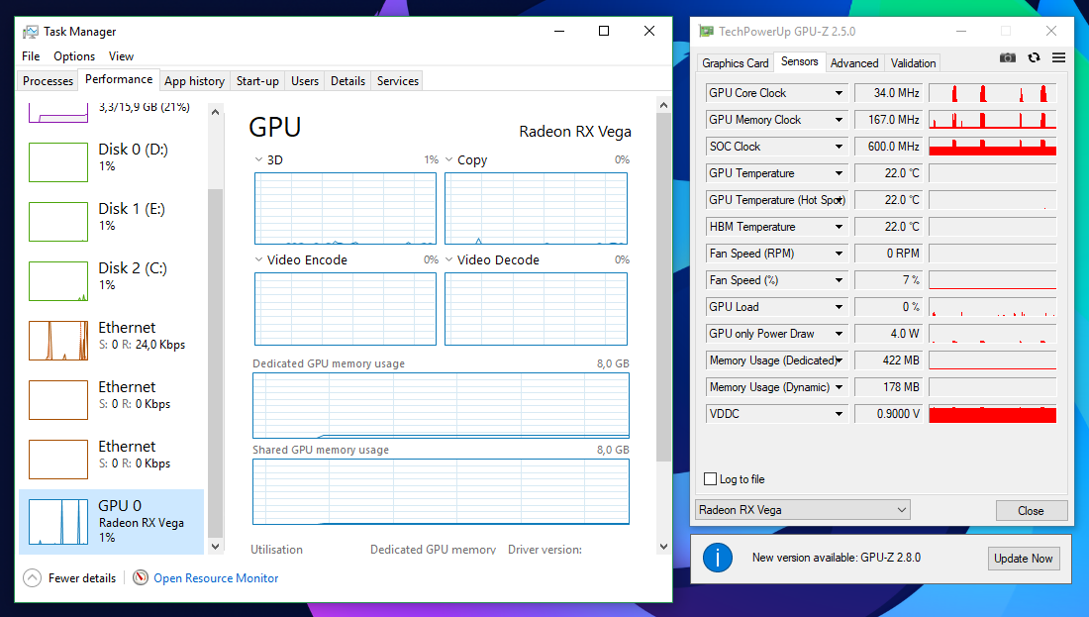
Task: Click the Dedicated GPU memory usage graph
Action: coord(441,406)
